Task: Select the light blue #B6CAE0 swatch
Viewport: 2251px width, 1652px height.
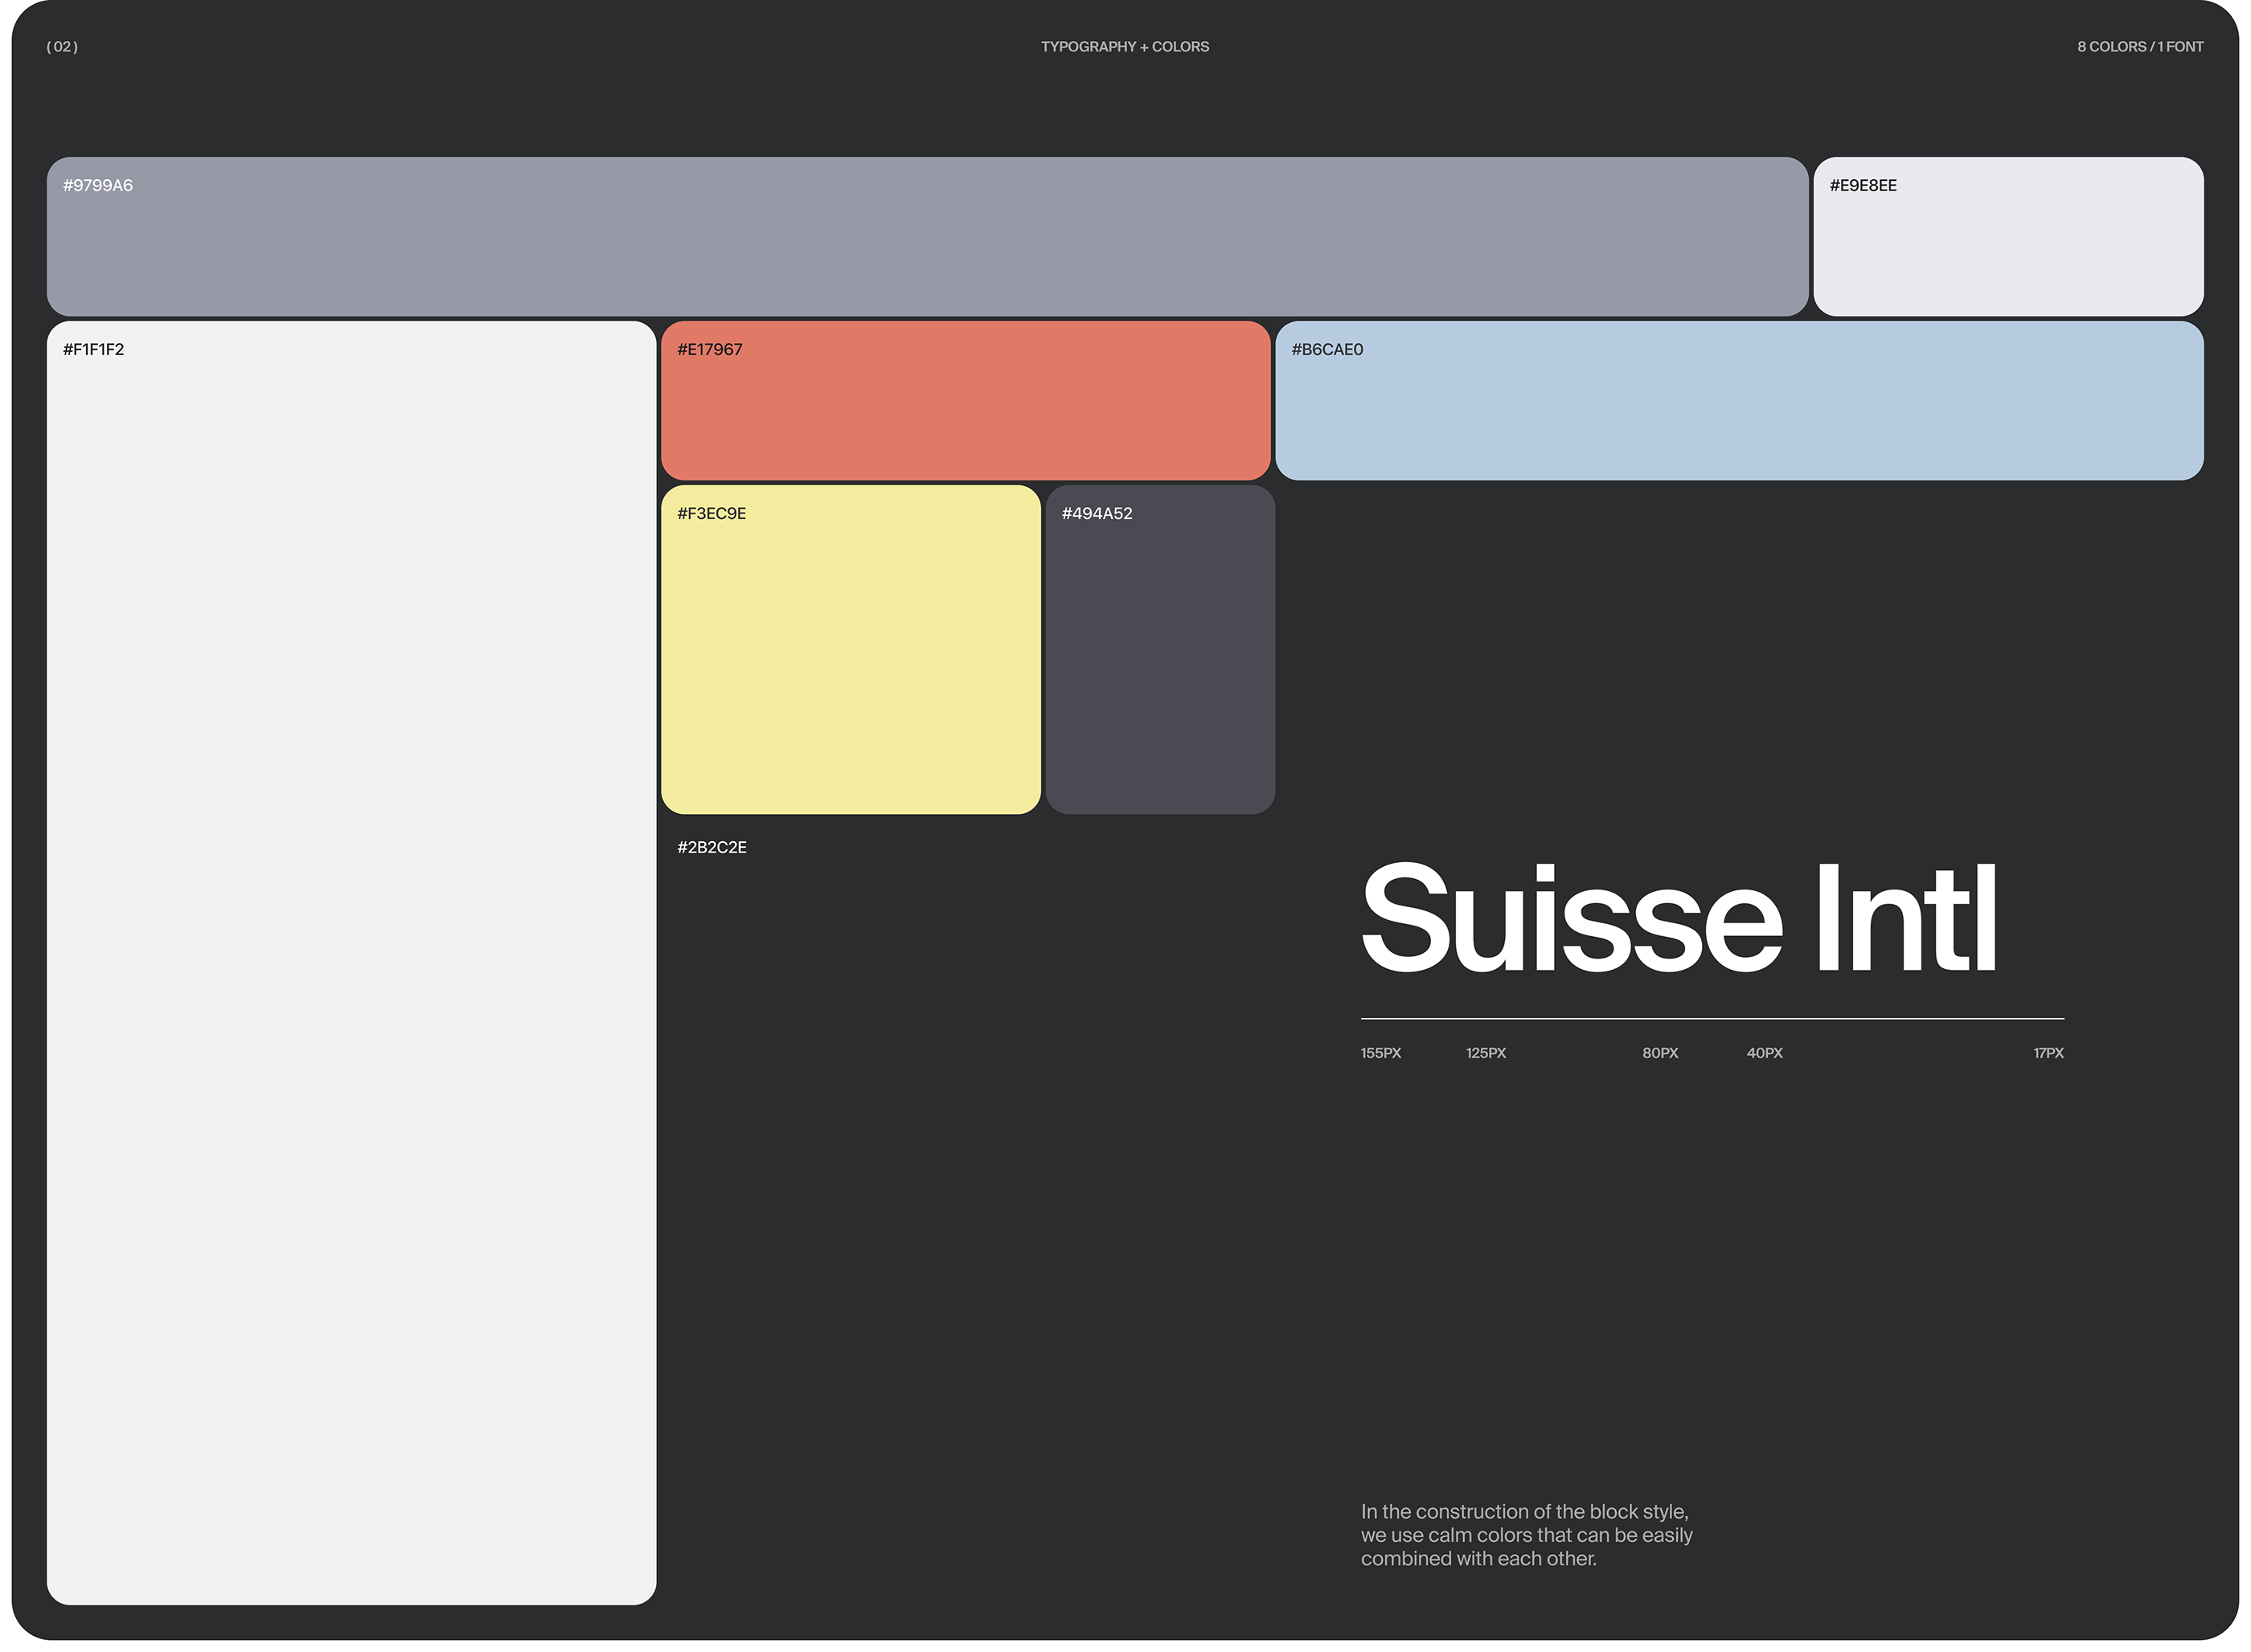Action: coord(1739,401)
